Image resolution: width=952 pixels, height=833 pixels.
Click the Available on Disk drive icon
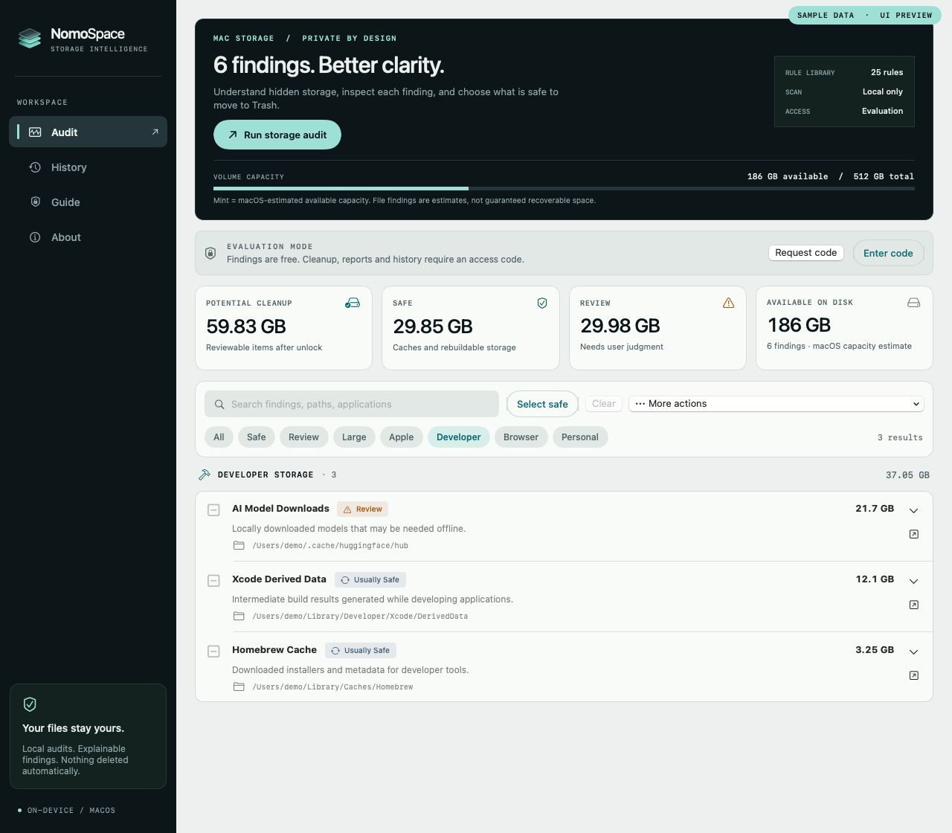point(914,302)
